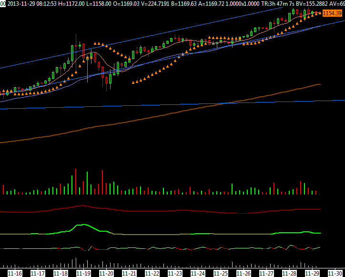This screenshot has height=277, width=345.
Task: Select the 11-21 date label
Action: [x=129, y=274]
